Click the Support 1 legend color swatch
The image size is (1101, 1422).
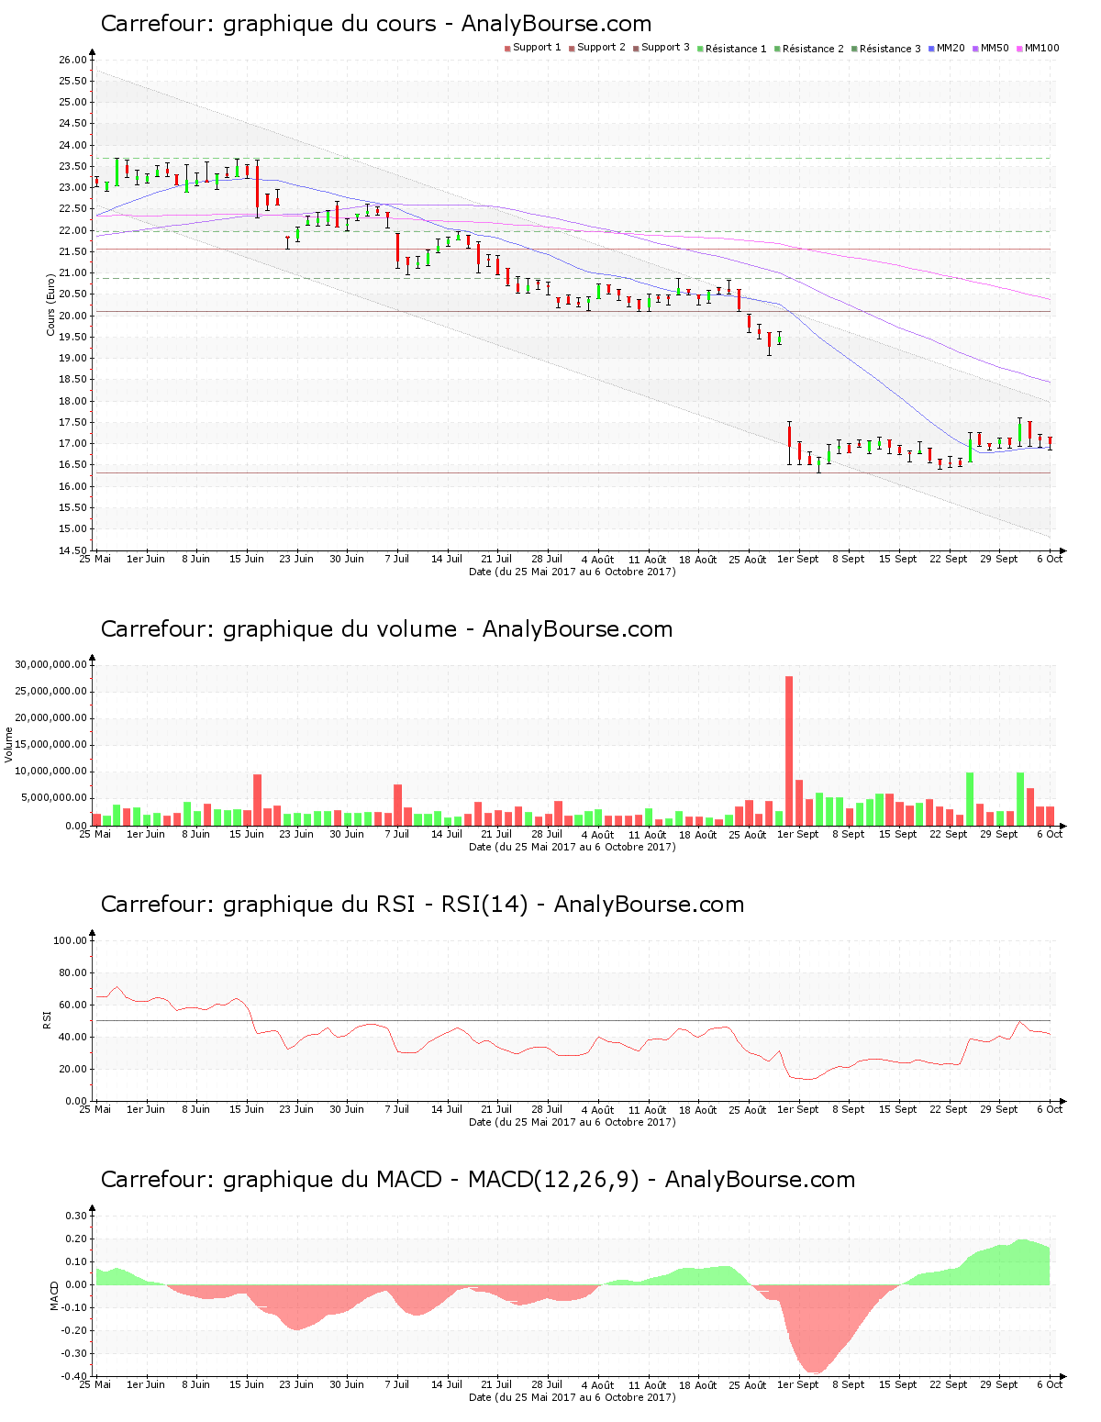[507, 48]
